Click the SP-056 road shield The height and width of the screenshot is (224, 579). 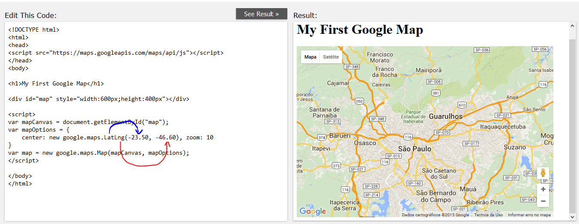[x=540, y=49]
